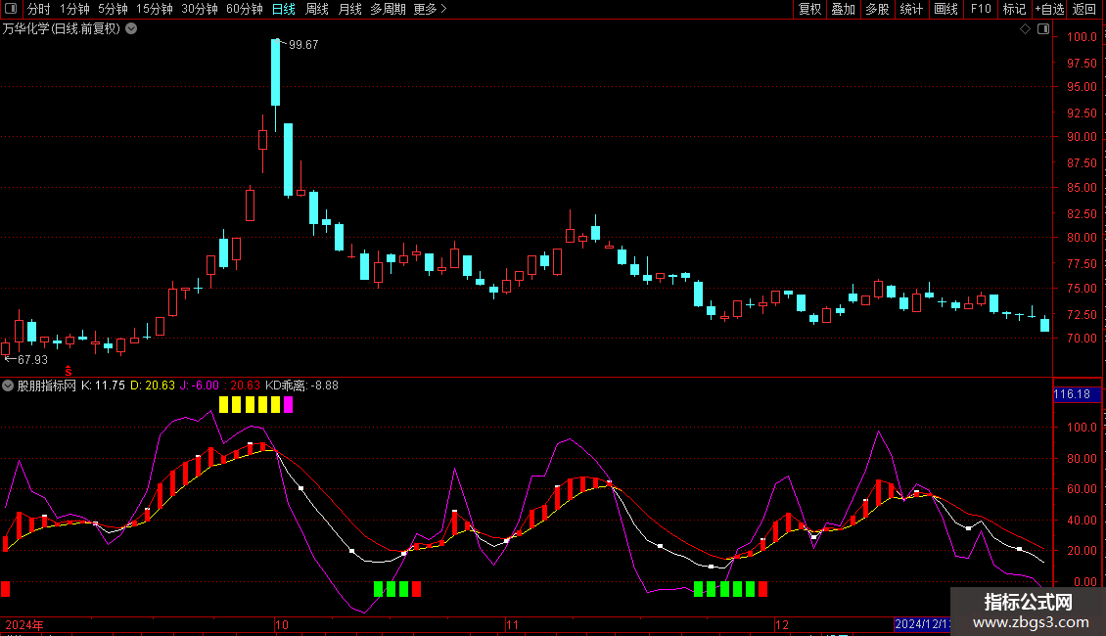Click the 返回 back button
Image resolution: width=1106 pixels, height=636 pixels.
tap(1084, 9)
